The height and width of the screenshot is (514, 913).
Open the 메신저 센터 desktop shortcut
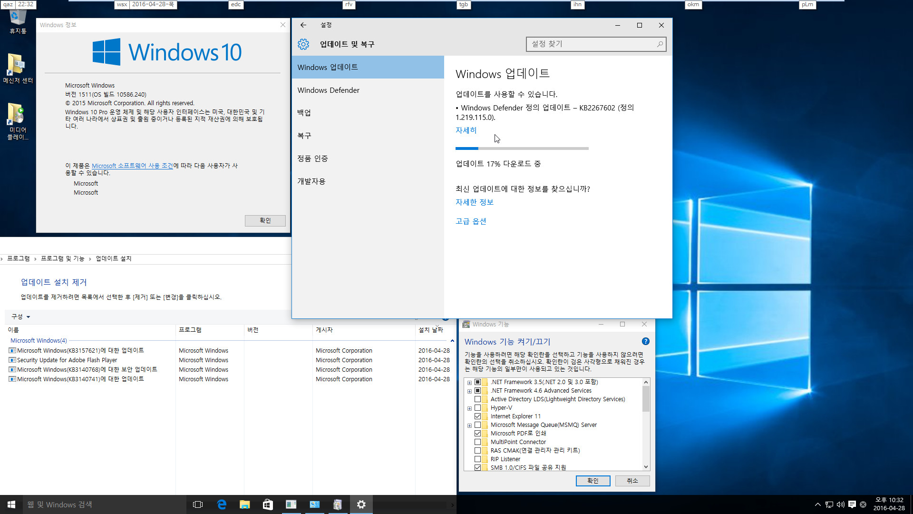18,69
